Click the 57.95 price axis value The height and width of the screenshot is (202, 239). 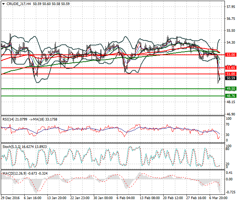[231, 7]
